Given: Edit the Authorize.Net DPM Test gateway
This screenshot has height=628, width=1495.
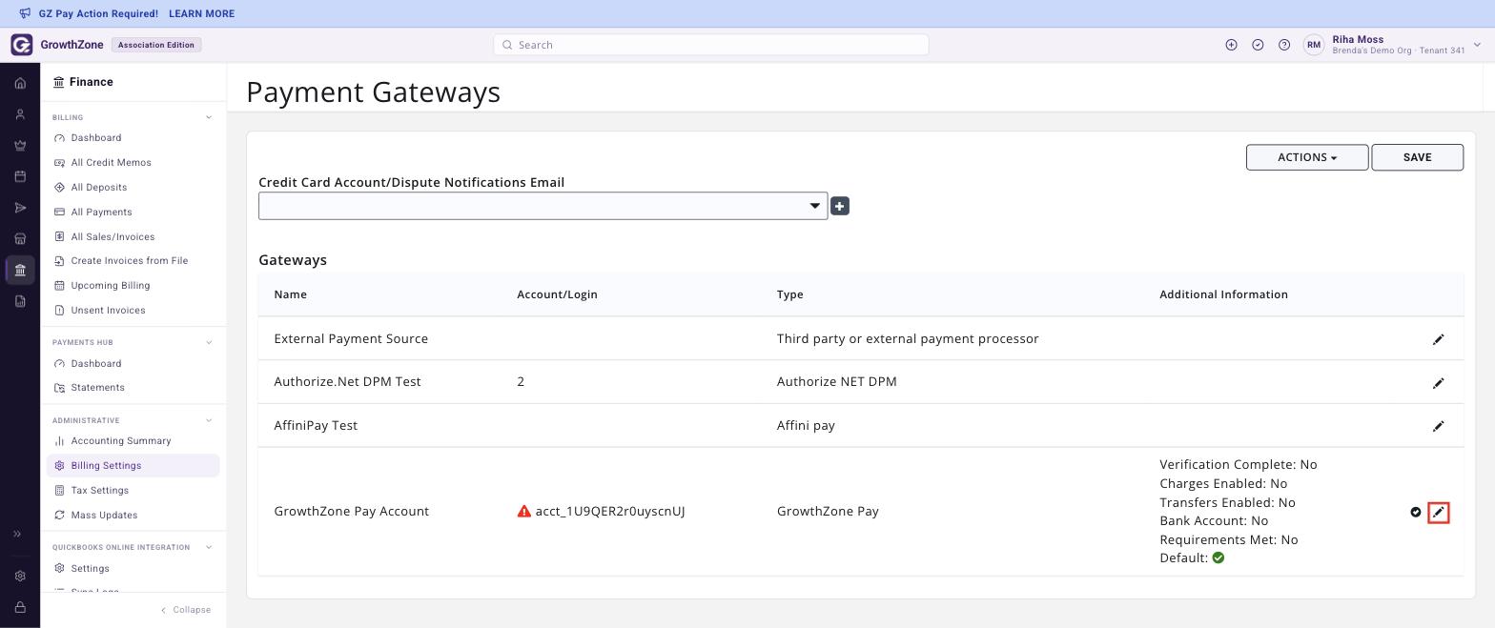Looking at the screenshot, I should [x=1439, y=383].
